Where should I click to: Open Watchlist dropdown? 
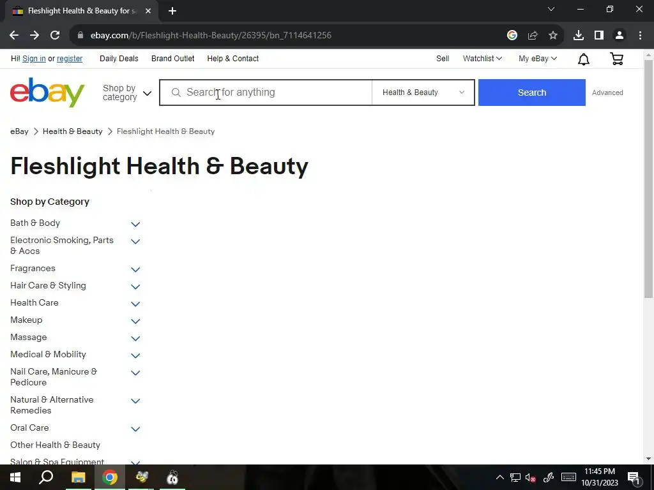coord(482,59)
